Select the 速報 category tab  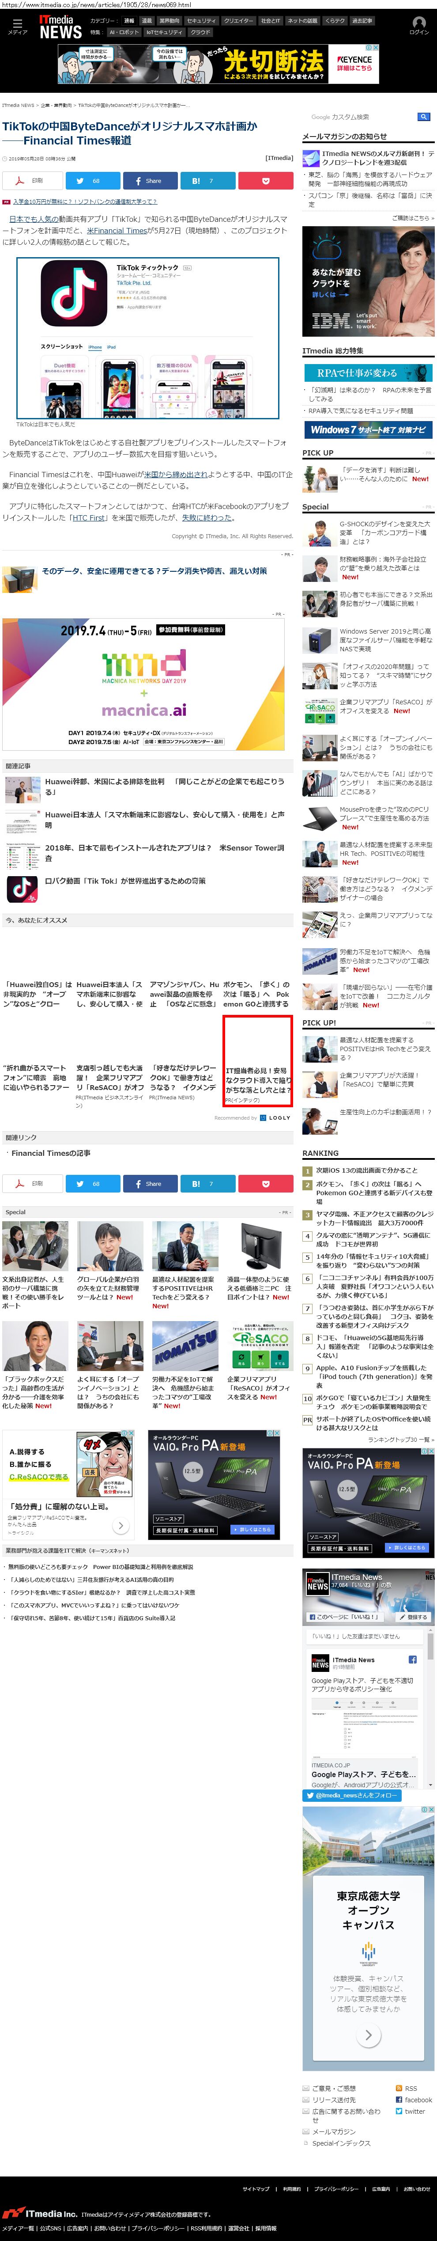pyautogui.click(x=128, y=20)
